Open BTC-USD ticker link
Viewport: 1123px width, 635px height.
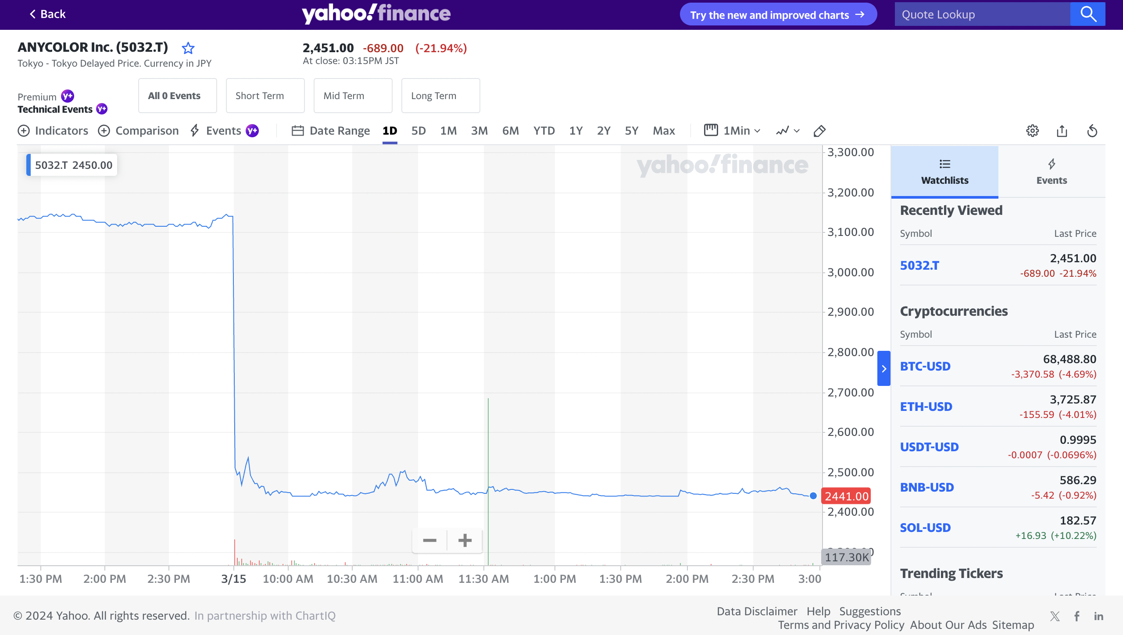click(925, 366)
